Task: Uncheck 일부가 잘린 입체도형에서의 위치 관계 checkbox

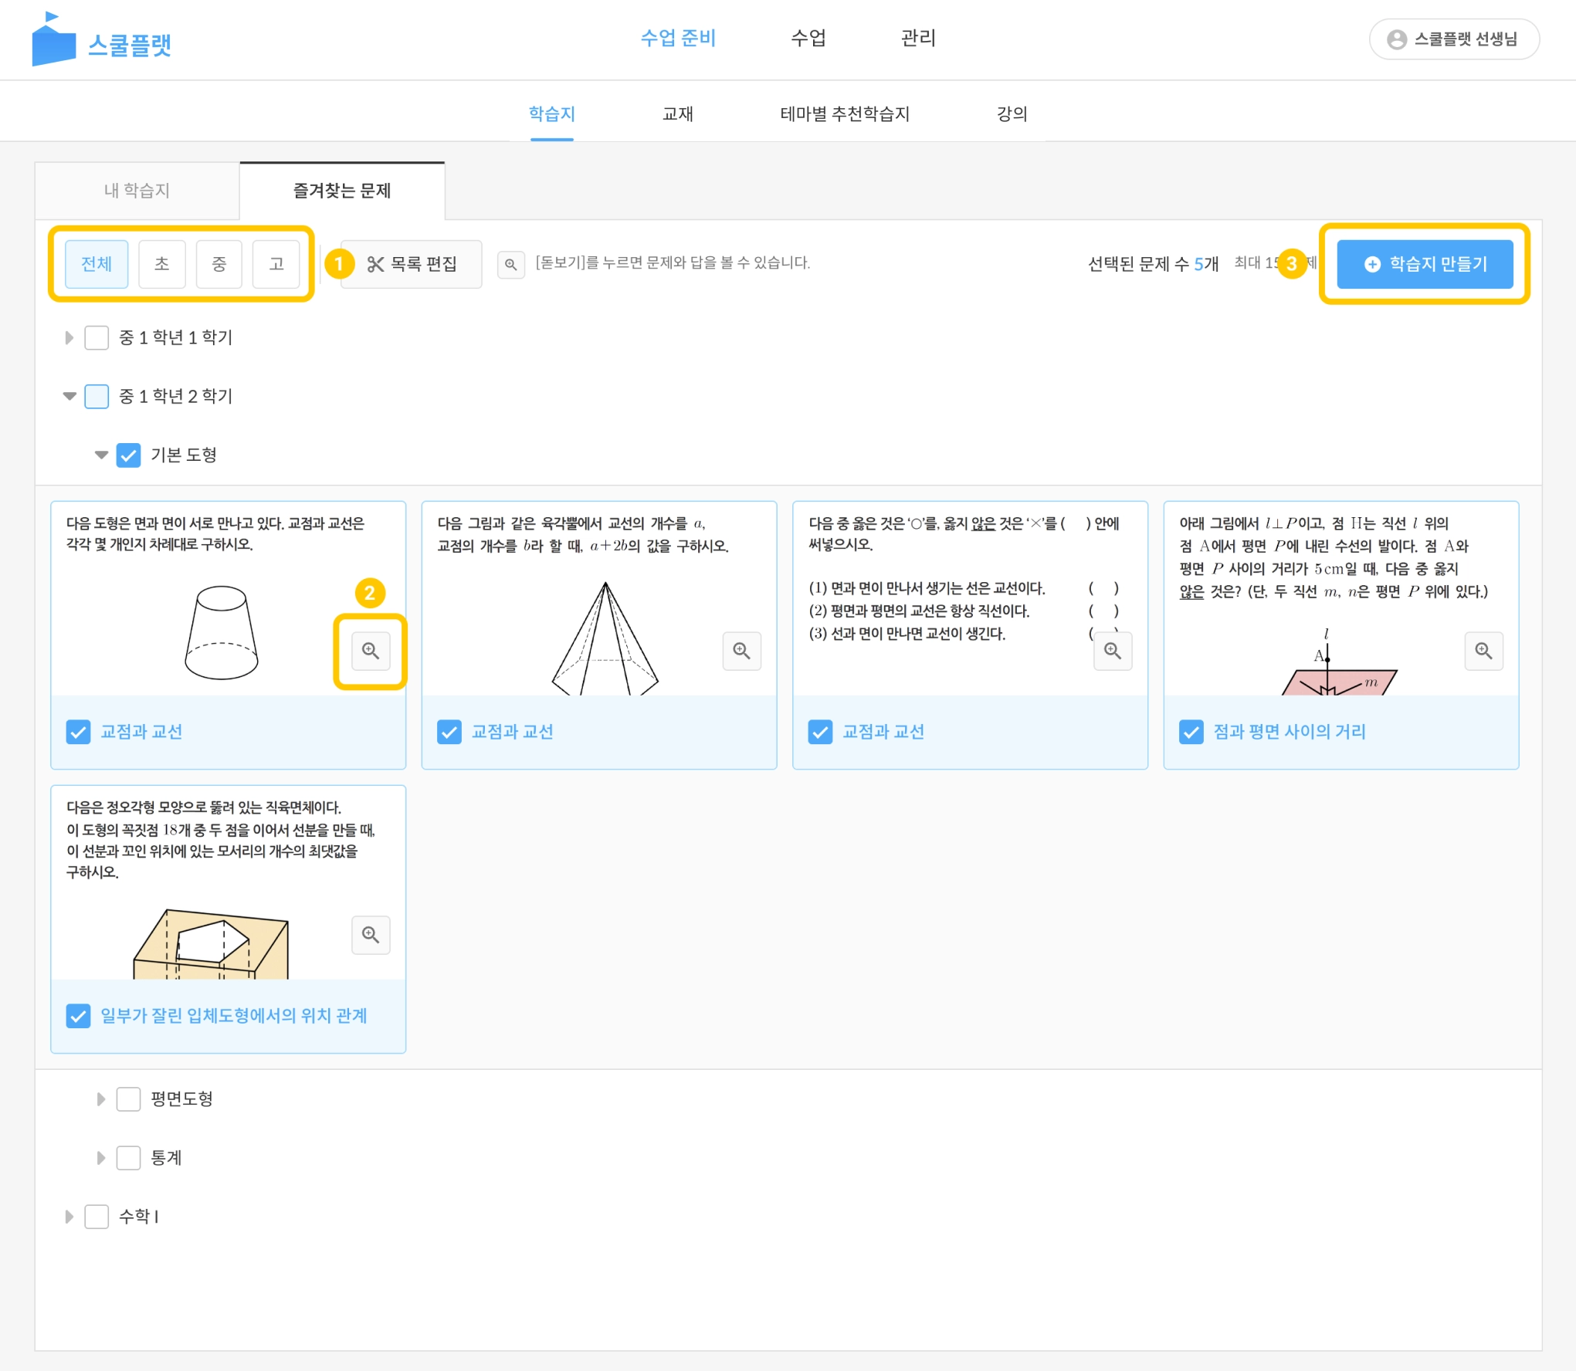Action: click(x=78, y=1015)
